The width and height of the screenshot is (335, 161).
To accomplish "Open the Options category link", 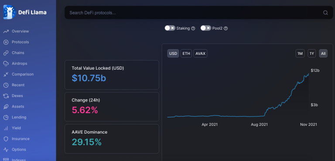I will pyautogui.click(x=19, y=150).
